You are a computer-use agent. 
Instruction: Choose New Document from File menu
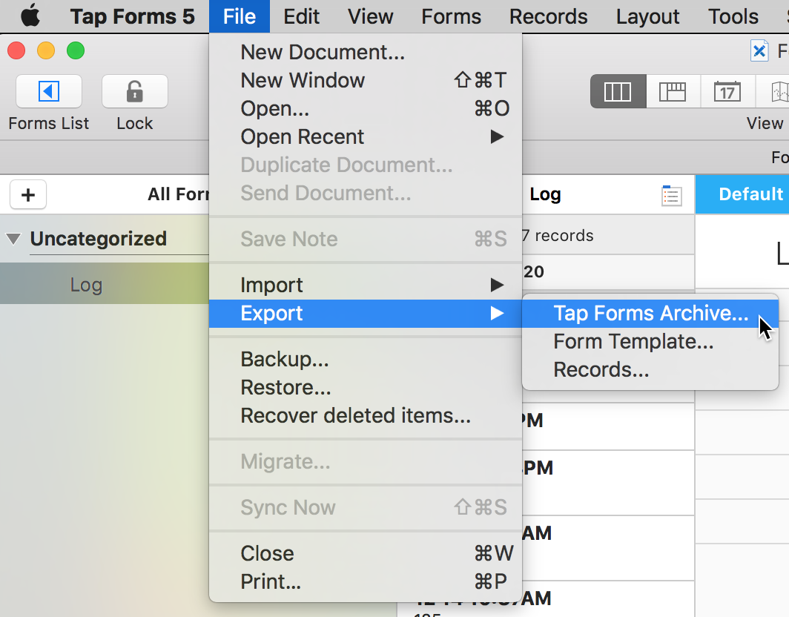(x=366, y=52)
